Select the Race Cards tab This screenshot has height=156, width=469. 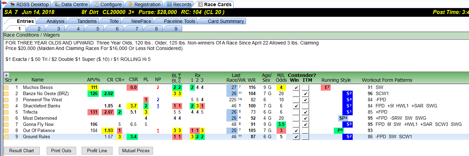pos(214,4)
